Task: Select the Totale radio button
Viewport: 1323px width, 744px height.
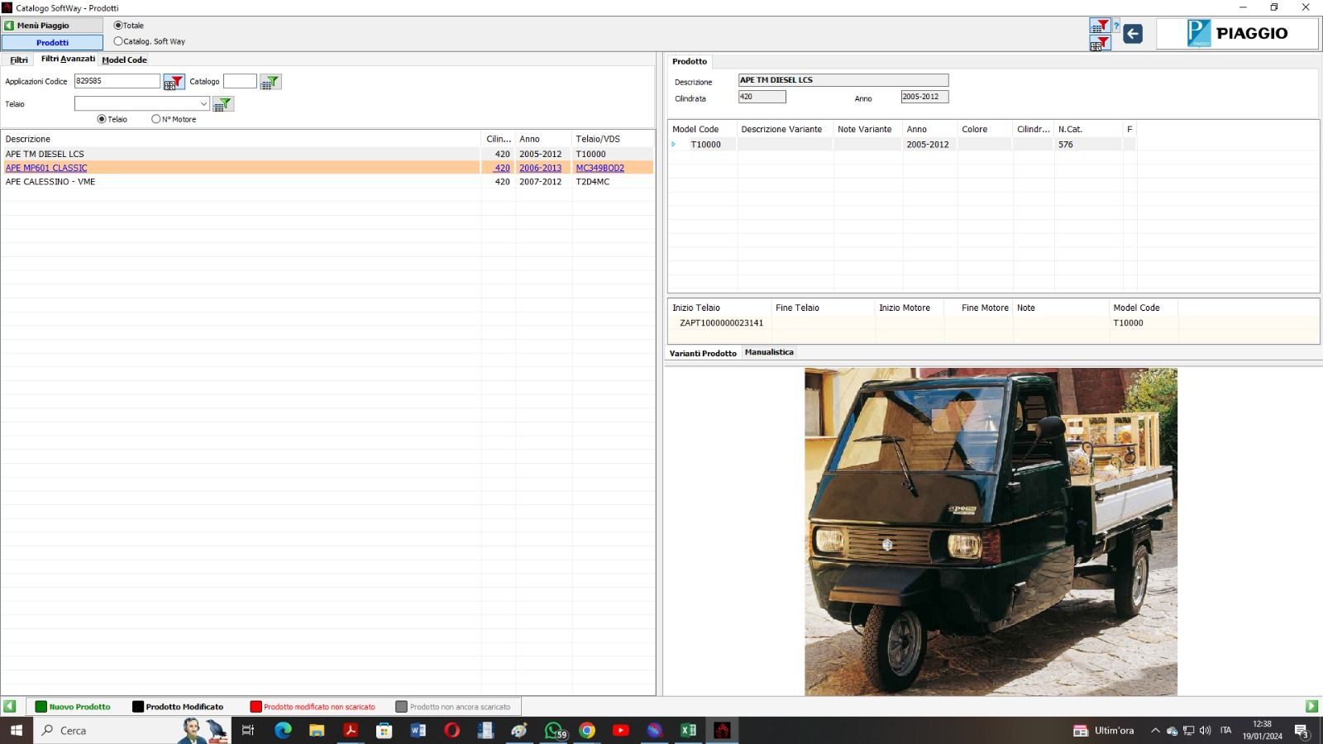Action: (118, 26)
